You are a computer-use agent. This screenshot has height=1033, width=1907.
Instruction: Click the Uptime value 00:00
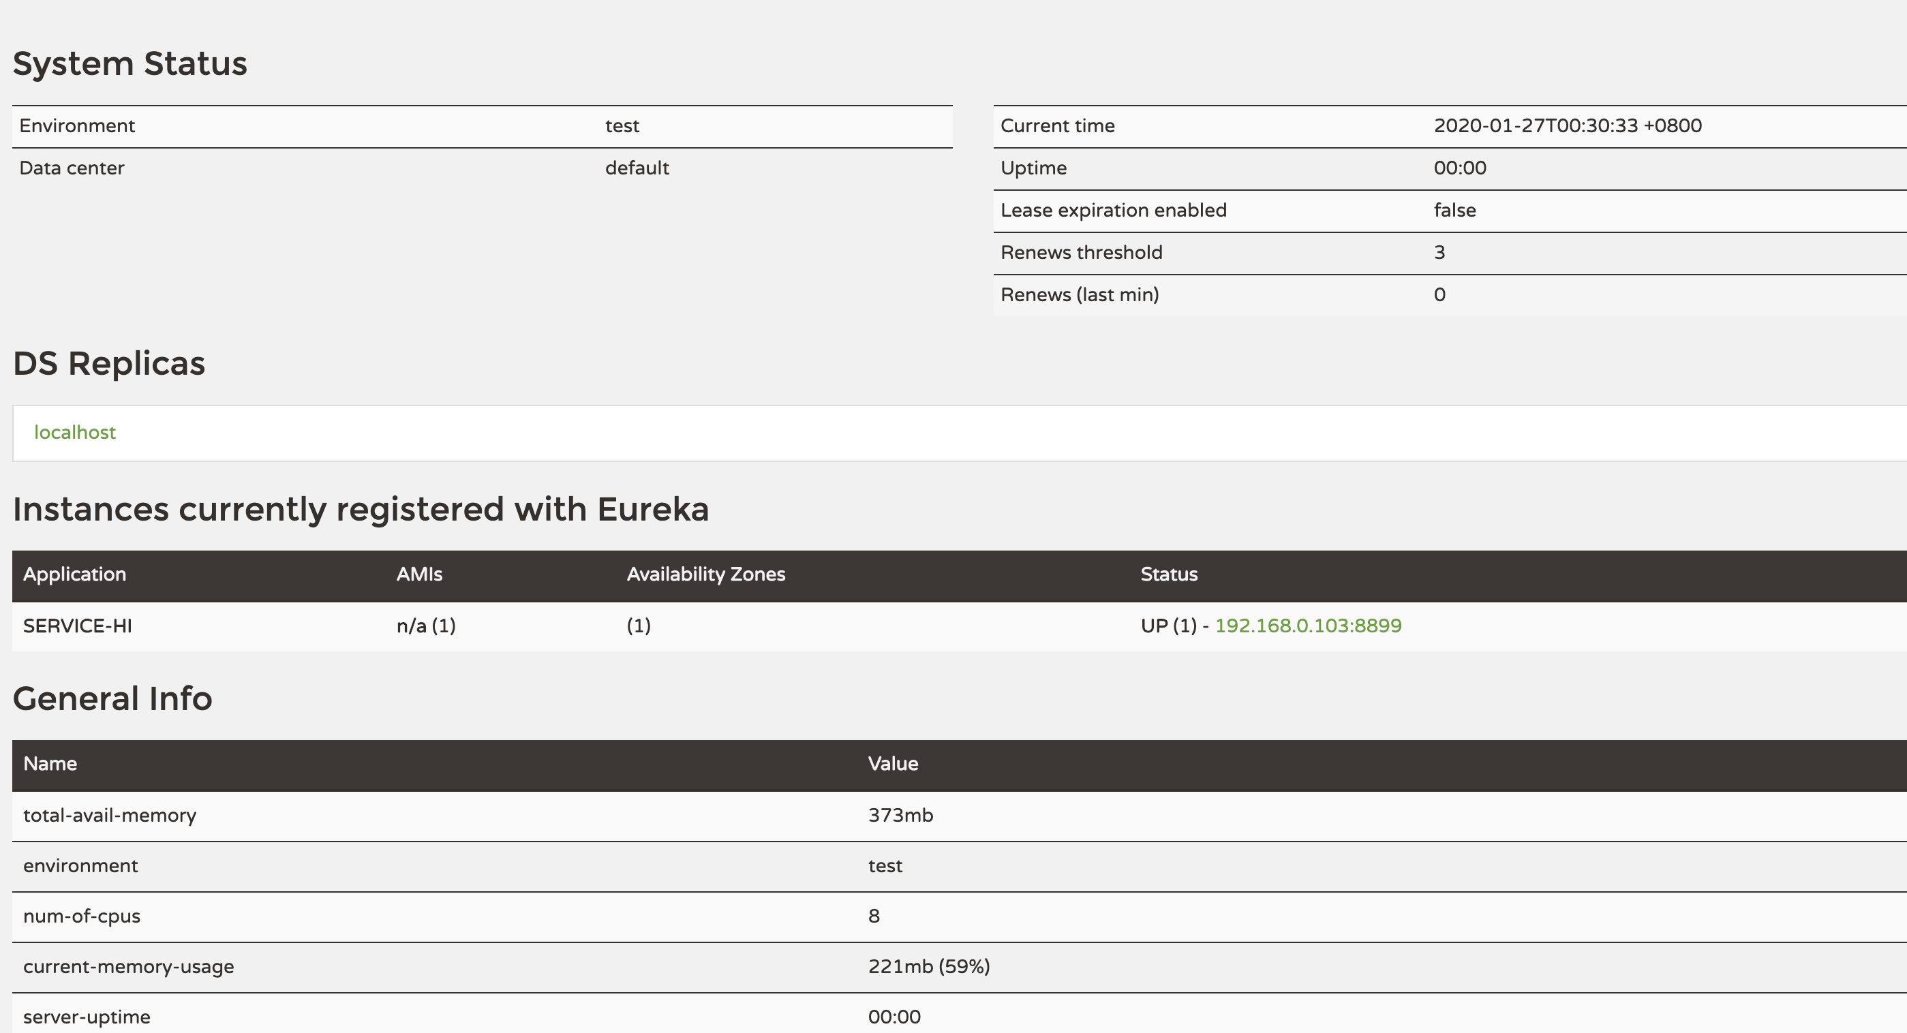(1460, 168)
